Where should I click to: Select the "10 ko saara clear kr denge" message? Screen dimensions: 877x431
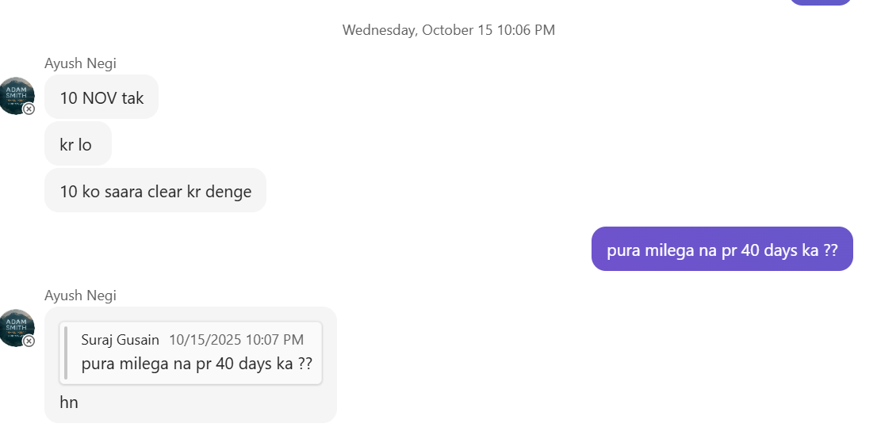pyautogui.click(x=155, y=191)
